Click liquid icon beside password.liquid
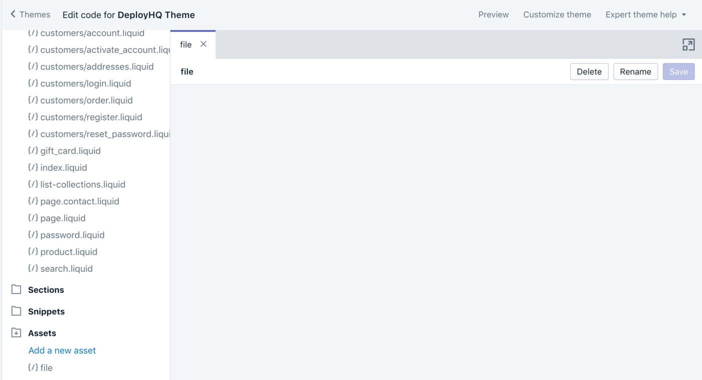This screenshot has width=702, height=380. coord(33,235)
